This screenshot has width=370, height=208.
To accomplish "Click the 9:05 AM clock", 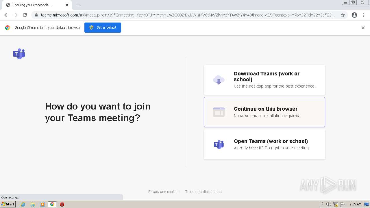I will point(355,204).
